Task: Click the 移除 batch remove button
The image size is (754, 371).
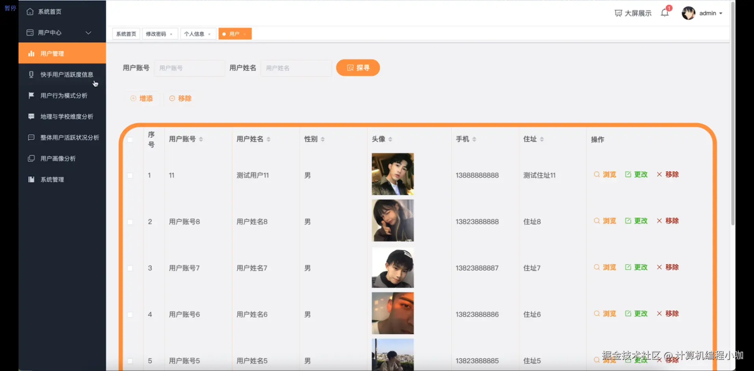Action: pyautogui.click(x=180, y=99)
